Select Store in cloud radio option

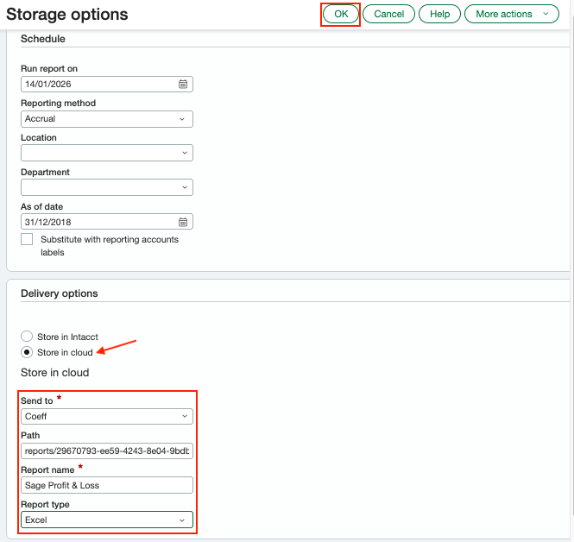click(28, 352)
